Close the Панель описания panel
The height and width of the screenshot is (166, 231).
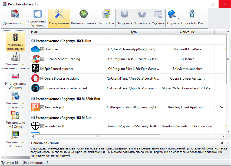pos(227,143)
